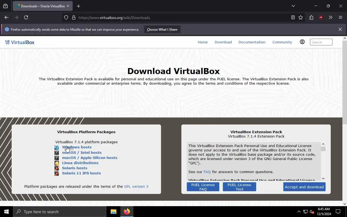Open the Download navigation item
This screenshot has width=347, height=217.
tap(223, 42)
